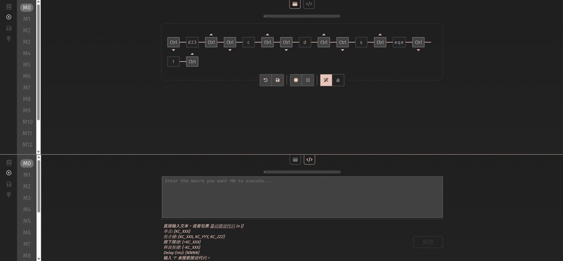
Task: Select macro M4 in top pane list
Action: (27, 53)
